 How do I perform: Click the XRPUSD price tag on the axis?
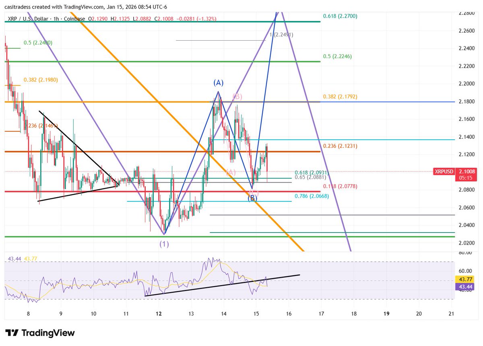coord(444,171)
